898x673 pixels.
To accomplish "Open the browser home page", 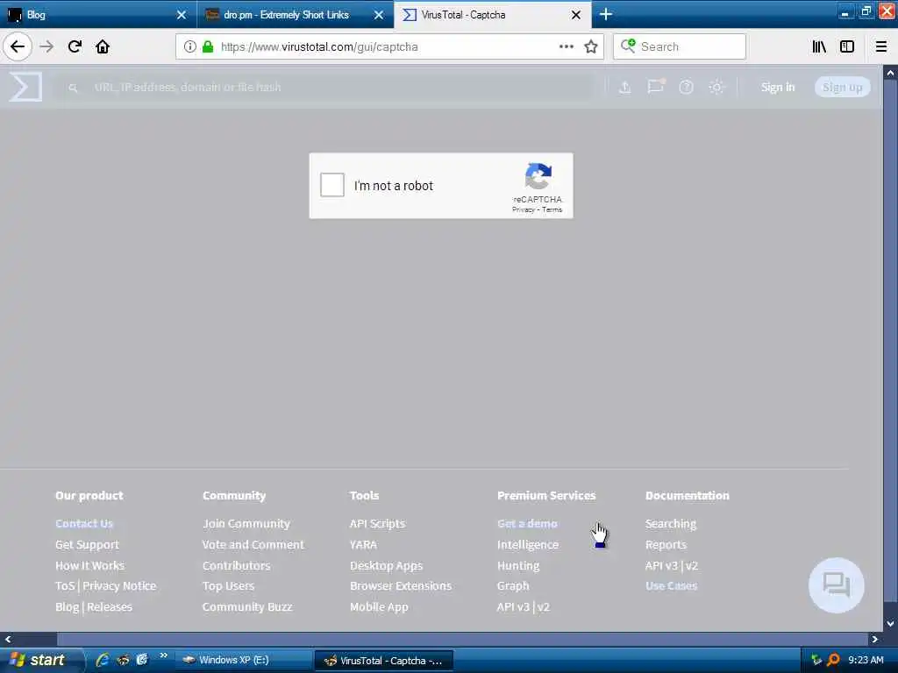I will (x=103, y=46).
